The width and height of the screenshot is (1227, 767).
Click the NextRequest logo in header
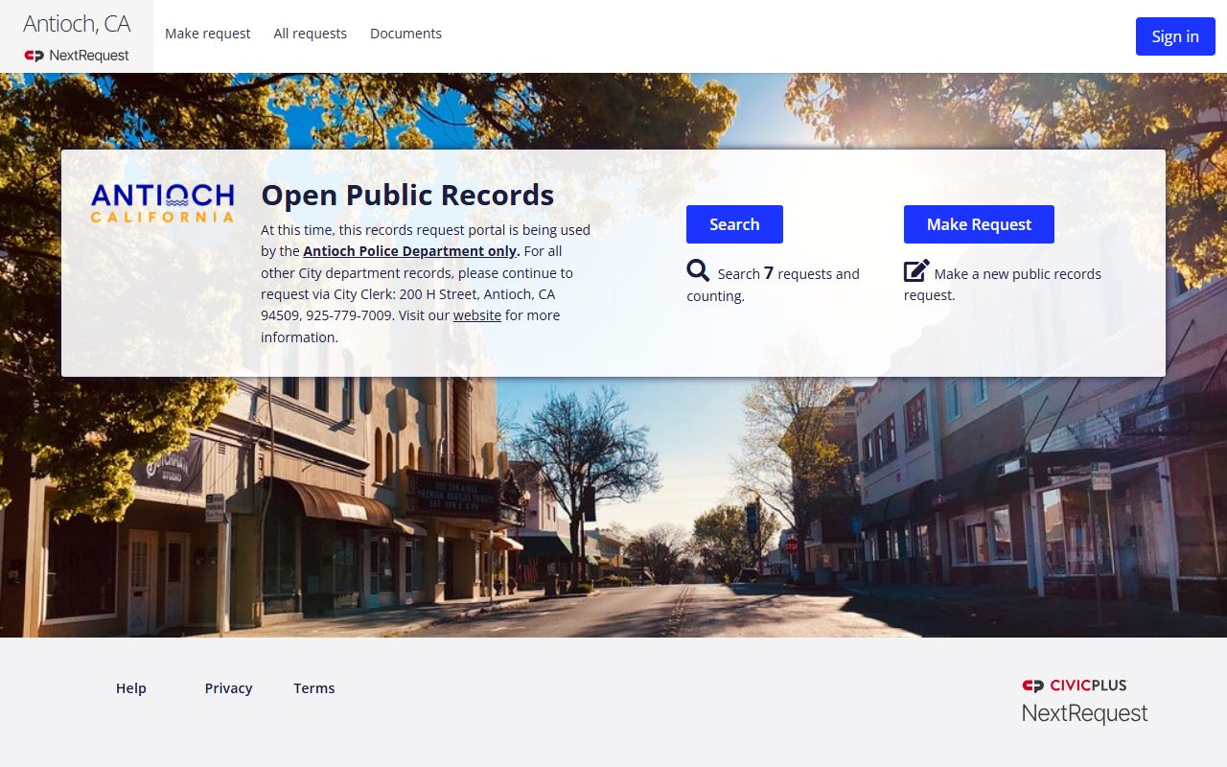pyautogui.click(x=77, y=56)
